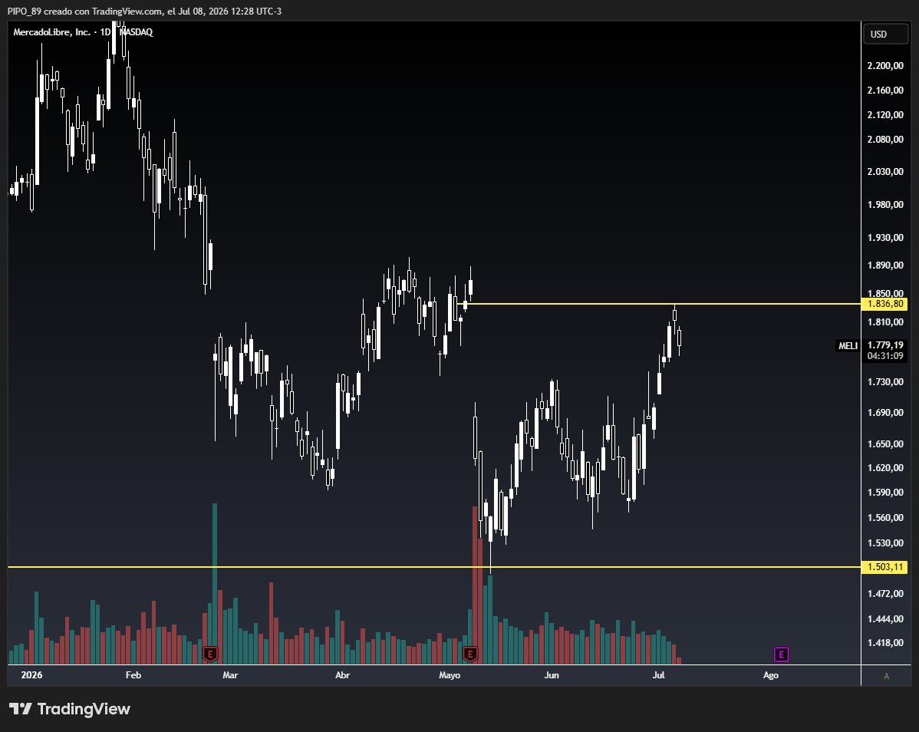The height and width of the screenshot is (732, 919).
Task: Click the 2.080,00 price axis label
Action: 885,140
